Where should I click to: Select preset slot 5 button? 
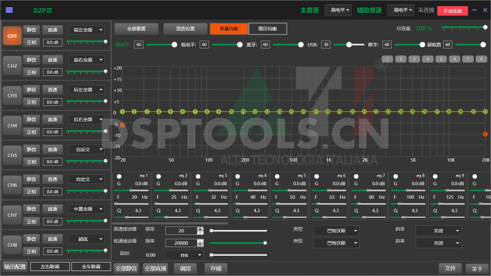441,59
